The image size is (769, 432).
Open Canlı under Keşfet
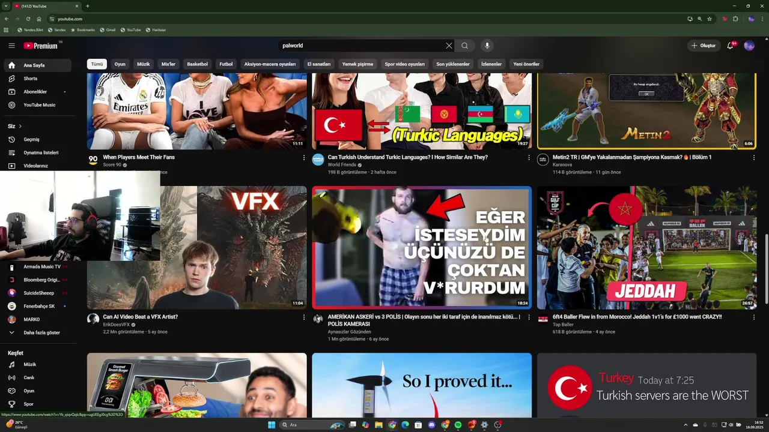(x=38, y=377)
